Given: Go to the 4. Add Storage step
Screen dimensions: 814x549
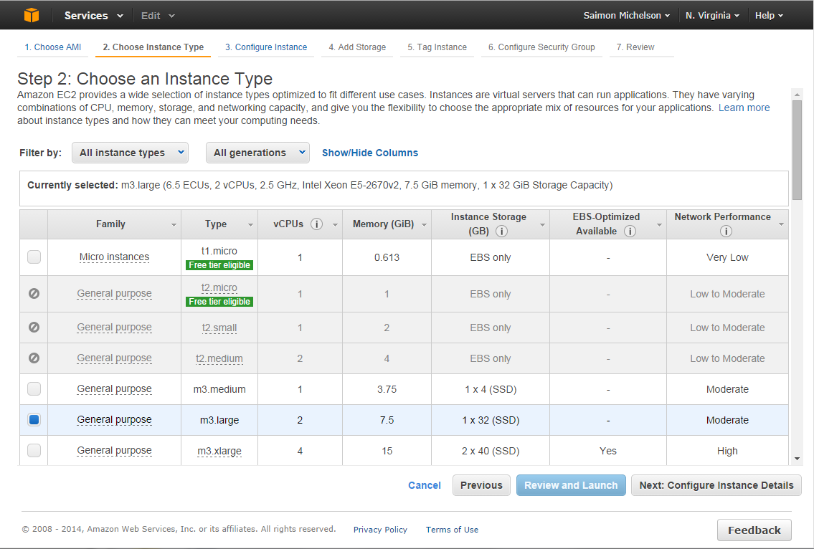Looking at the screenshot, I should point(357,47).
